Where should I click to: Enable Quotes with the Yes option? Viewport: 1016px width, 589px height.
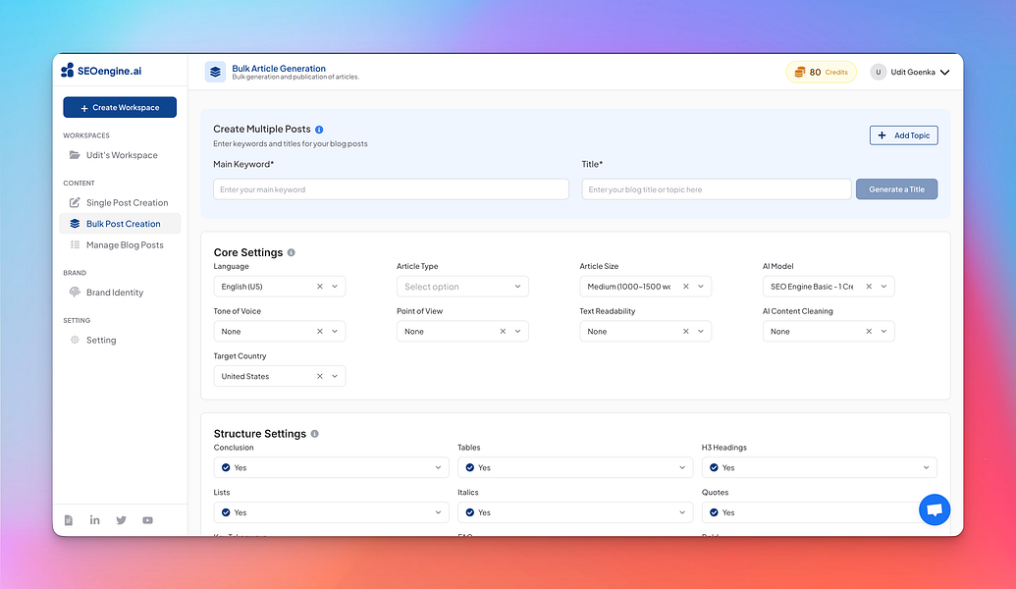(x=821, y=511)
